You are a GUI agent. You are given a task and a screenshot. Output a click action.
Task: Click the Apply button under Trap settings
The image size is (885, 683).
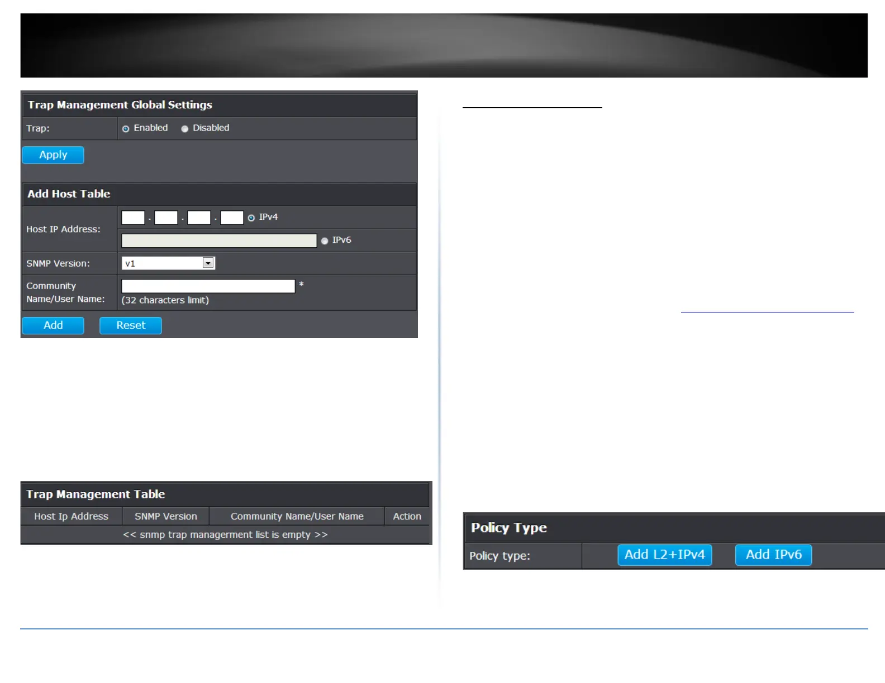pyautogui.click(x=53, y=155)
